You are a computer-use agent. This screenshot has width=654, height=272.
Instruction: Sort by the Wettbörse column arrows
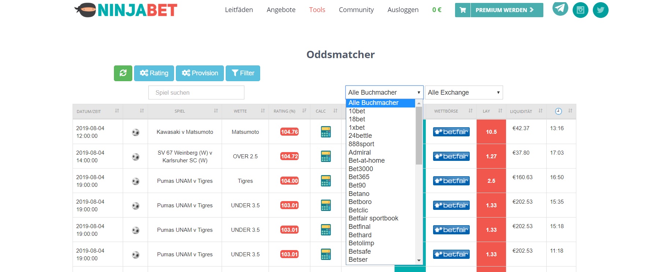(x=470, y=111)
